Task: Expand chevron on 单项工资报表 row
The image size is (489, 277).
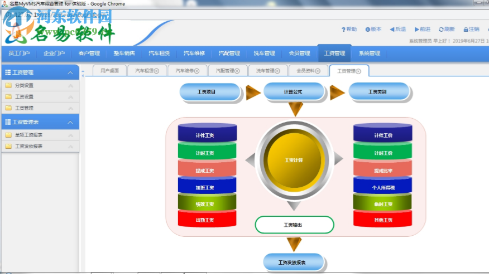Action: pyautogui.click(x=71, y=135)
